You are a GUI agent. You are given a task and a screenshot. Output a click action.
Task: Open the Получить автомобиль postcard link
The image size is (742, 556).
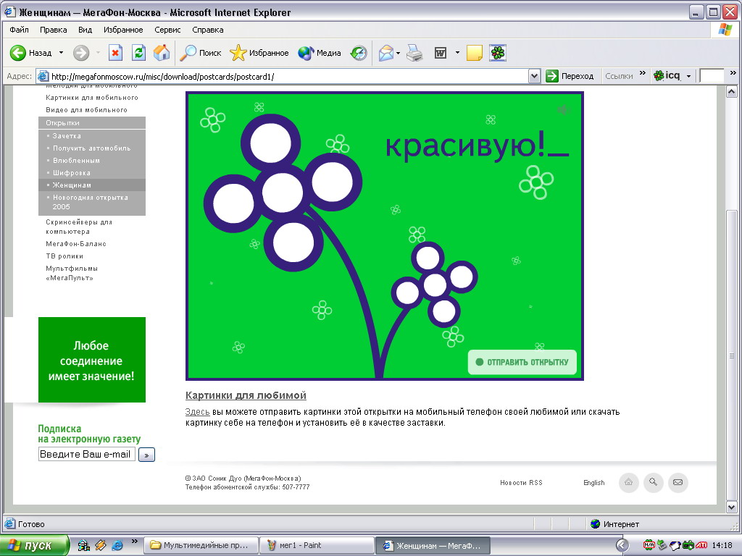click(92, 148)
